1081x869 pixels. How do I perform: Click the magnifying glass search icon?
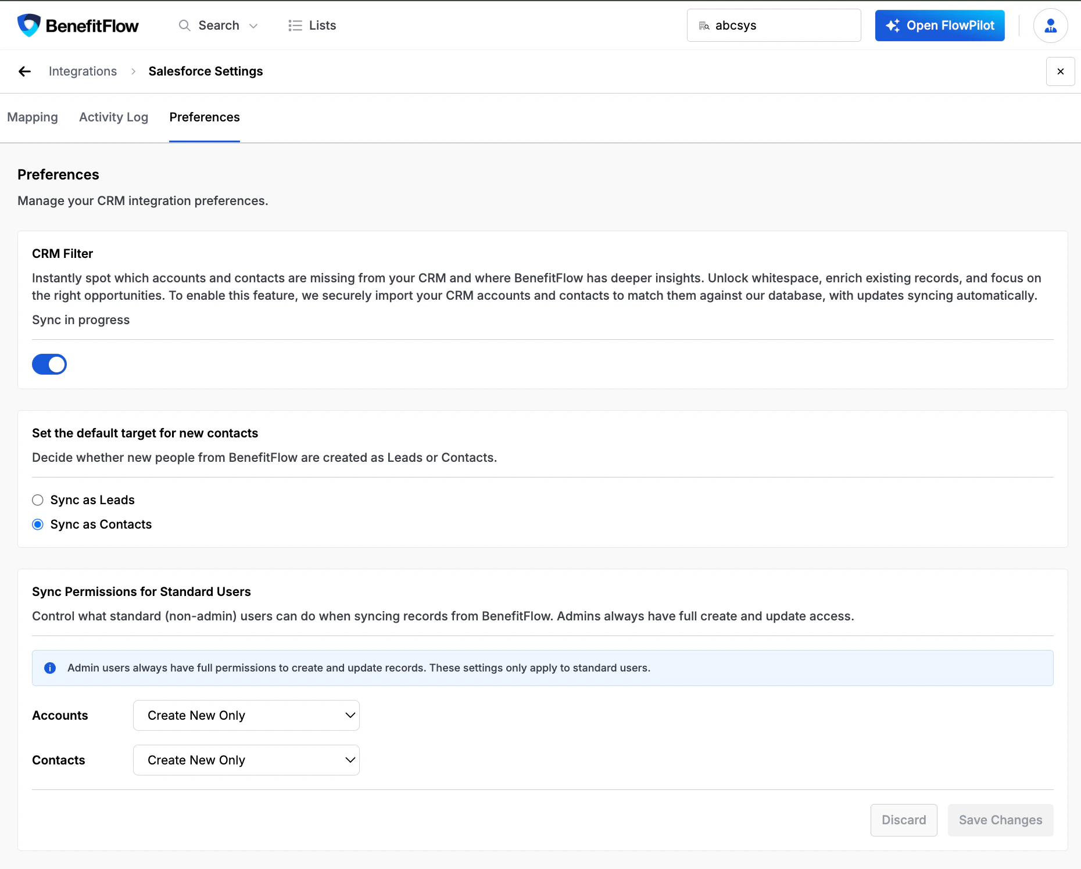coord(184,26)
